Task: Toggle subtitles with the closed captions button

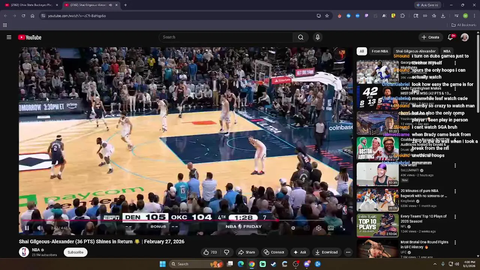Action: click(x=306, y=228)
